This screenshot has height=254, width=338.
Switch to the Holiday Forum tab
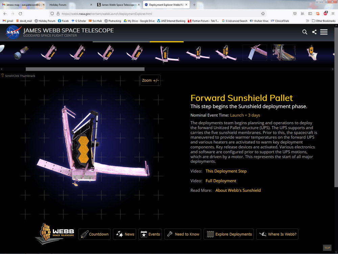tap(70, 5)
